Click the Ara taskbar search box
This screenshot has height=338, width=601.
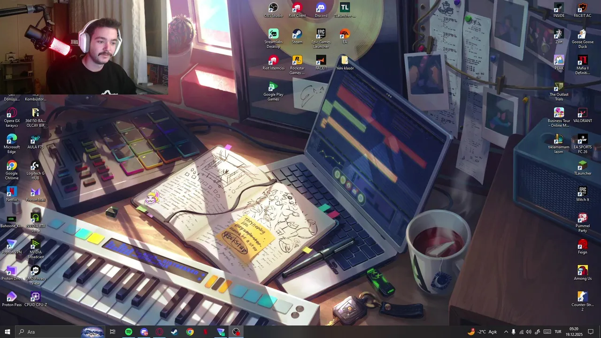60,332
